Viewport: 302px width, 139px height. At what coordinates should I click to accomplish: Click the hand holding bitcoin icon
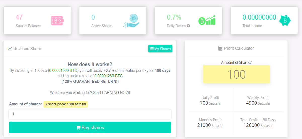(x=131, y=21)
